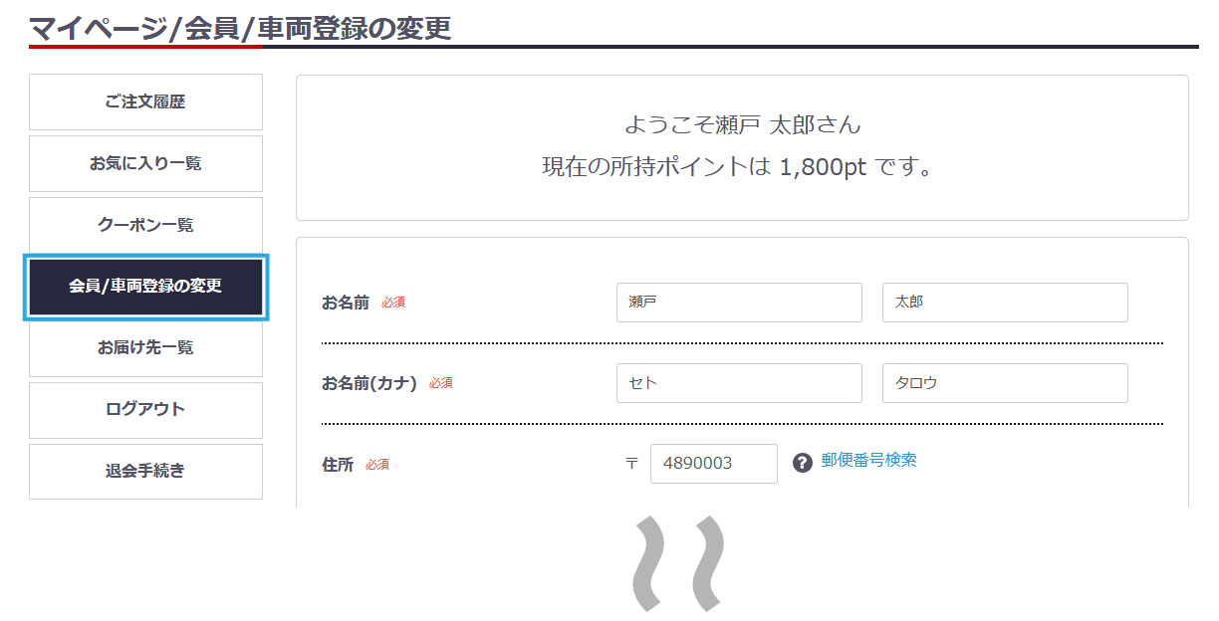This screenshot has height=621, width=1219.
Task: Click the お名前(カナ) field label
Action: [368, 383]
